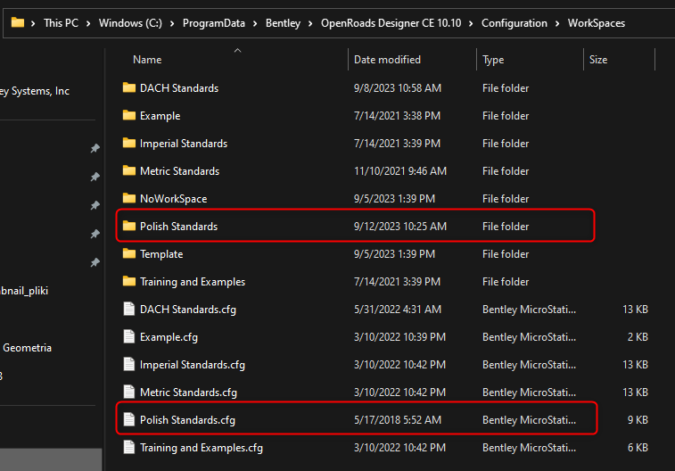Image resolution: width=675 pixels, height=471 pixels.
Task: Select the Polish Standards.cfg file name
Action: (x=187, y=420)
